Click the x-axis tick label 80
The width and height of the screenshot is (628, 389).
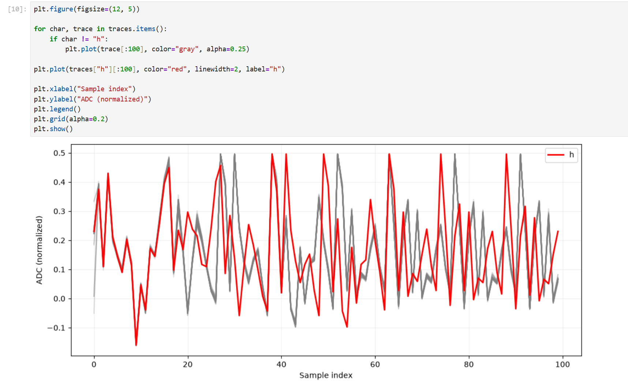coord(469,364)
